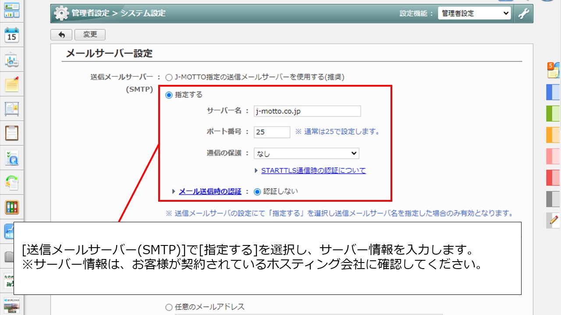
Task: Open the calendar icon showing 15
Action: [12, 35]
